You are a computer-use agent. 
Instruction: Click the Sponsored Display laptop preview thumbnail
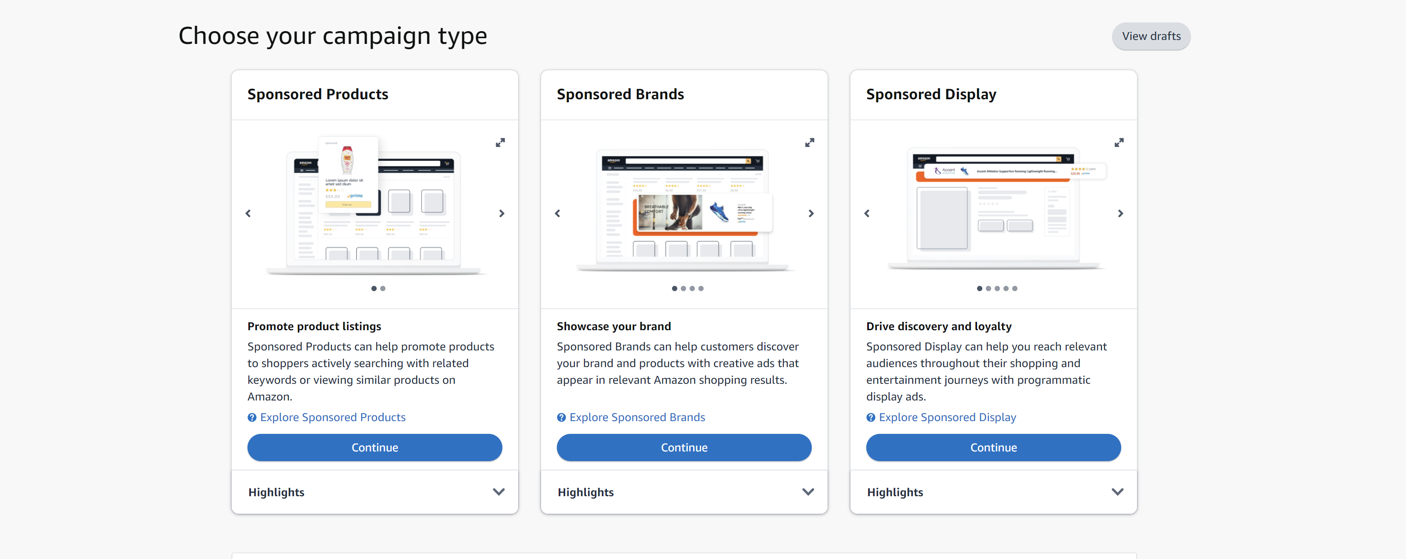click(x=993, y=209)
